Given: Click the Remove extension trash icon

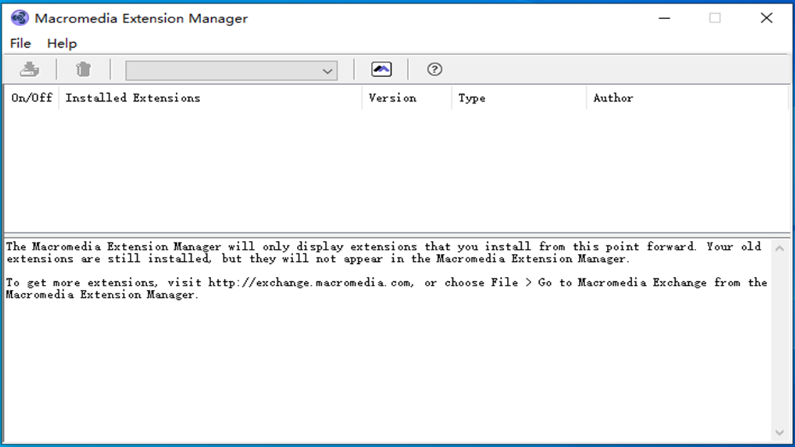Looking at the screenshot, I should (83, 69).
